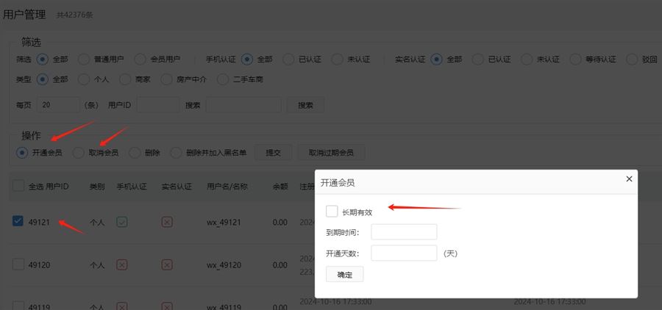Choose the 删除并加入黑名单 radio option
This screenshot has width=662, height=310.
coord(177,153)
